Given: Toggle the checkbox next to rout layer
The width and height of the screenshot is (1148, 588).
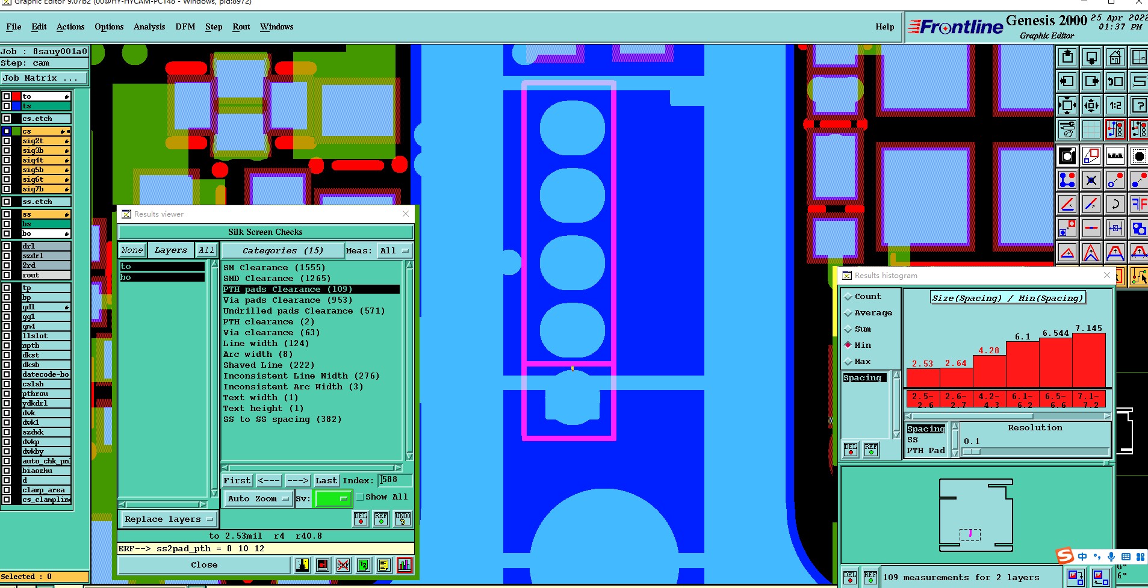Looking at the screenshot, I should [x=7, y=275].
